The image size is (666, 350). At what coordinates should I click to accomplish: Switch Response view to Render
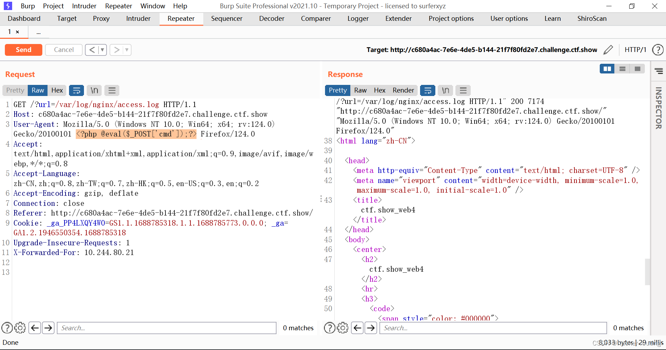tap(403, 90)
